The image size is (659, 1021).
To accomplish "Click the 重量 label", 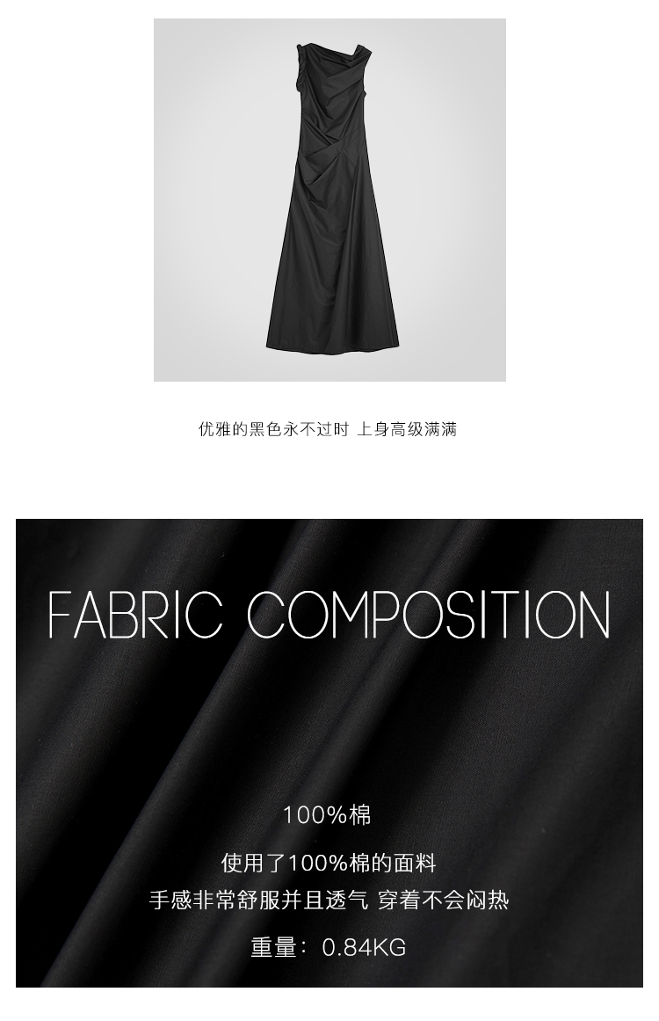I will coord(273,947).
